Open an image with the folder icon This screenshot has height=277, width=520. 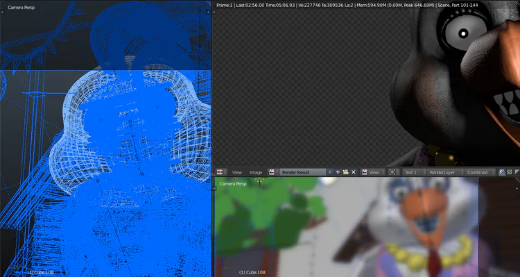pos(345,172)
